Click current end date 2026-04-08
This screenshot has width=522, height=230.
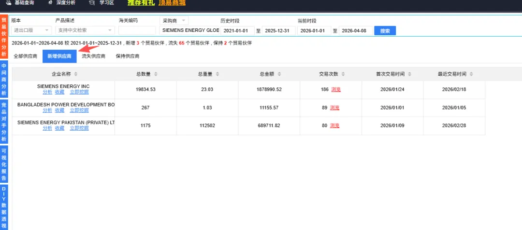pyautogui.click(x=356, y=30)
